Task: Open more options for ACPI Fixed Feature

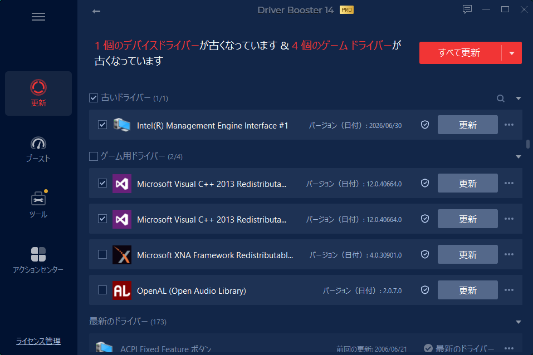Action: coord(509,348)
